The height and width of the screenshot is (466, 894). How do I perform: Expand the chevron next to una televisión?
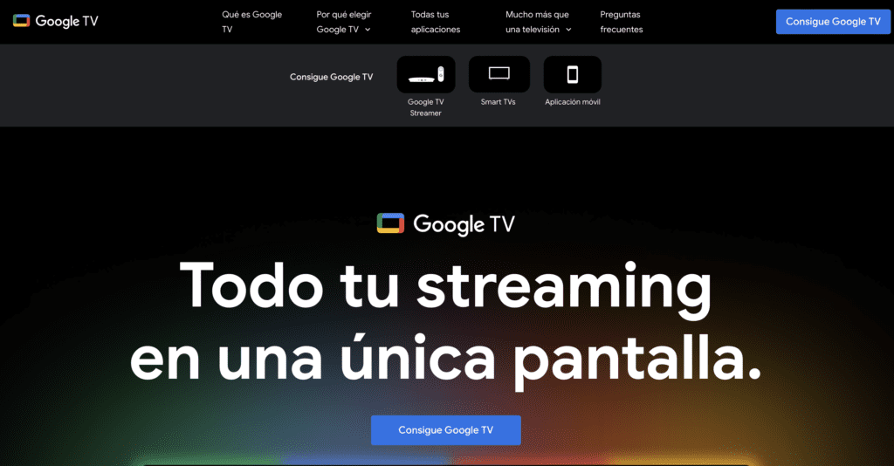(x=568, y=30)
